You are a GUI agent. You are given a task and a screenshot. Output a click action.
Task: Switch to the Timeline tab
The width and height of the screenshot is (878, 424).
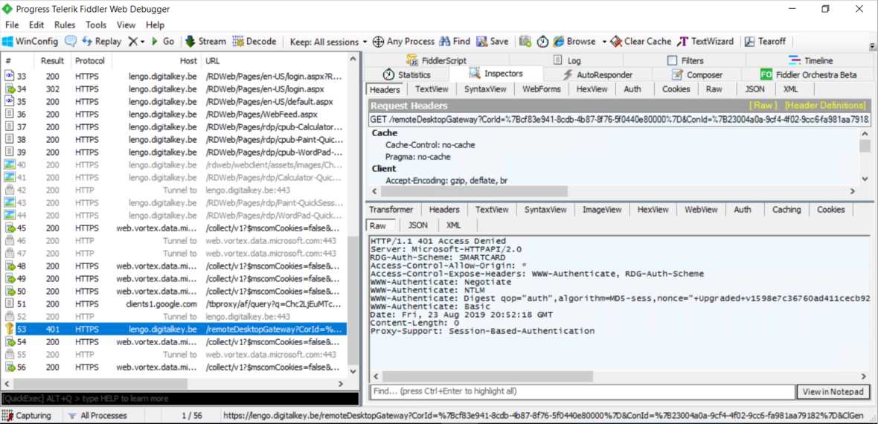click(x=811, y=60)
